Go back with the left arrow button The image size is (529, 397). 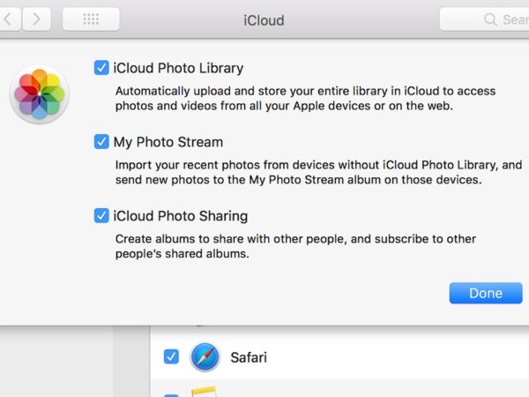coord(7,19)
